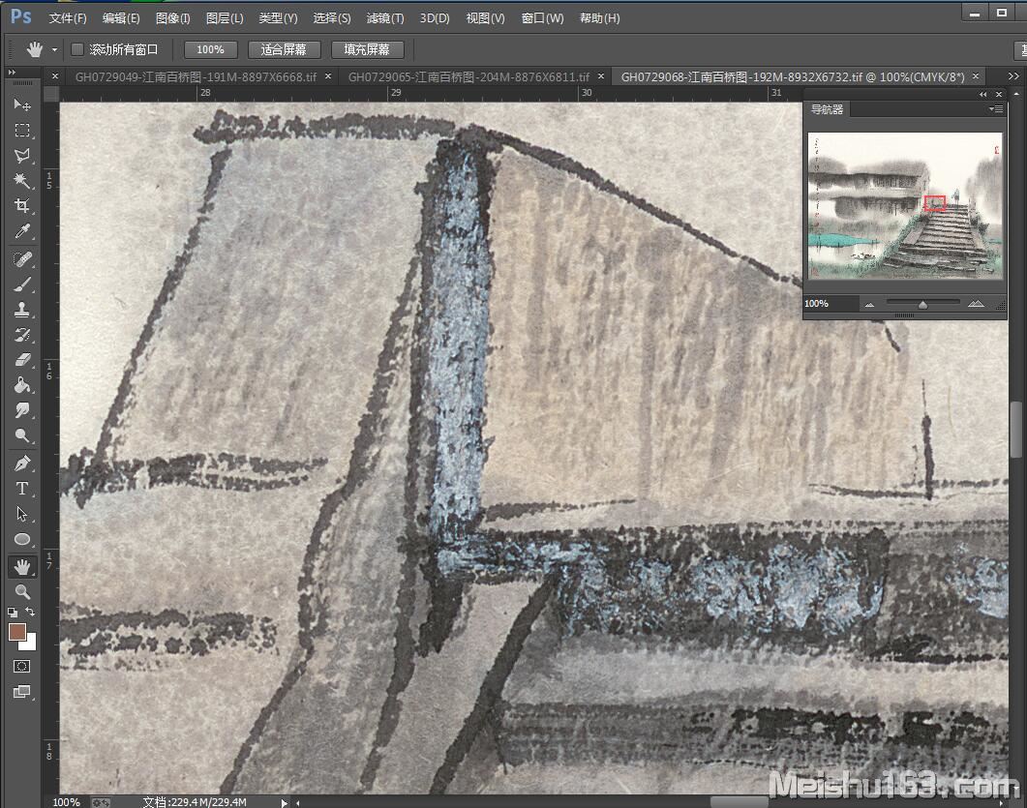Open the 文件(F) menu

(68, 18)
